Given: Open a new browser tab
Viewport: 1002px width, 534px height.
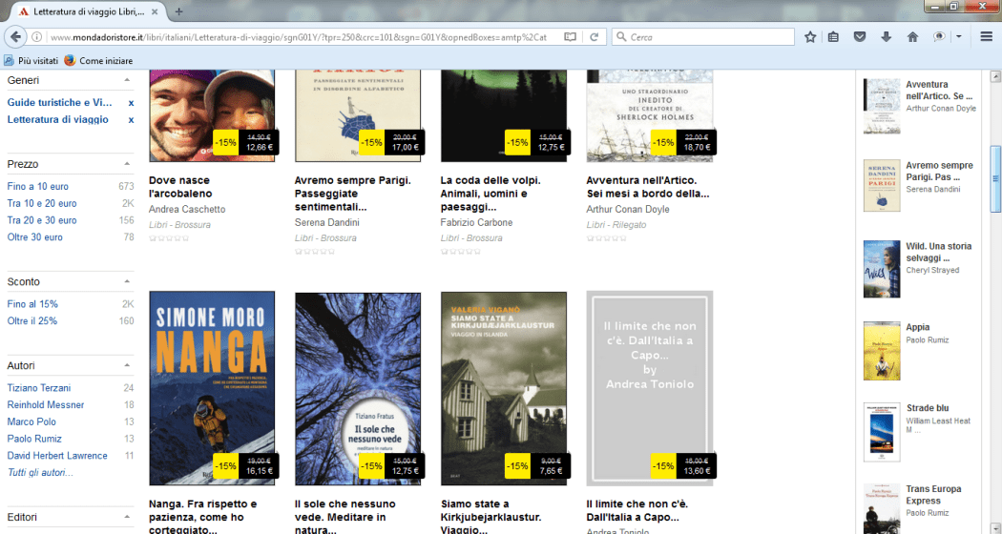Looking at the screenshot, I should [178, 11].
